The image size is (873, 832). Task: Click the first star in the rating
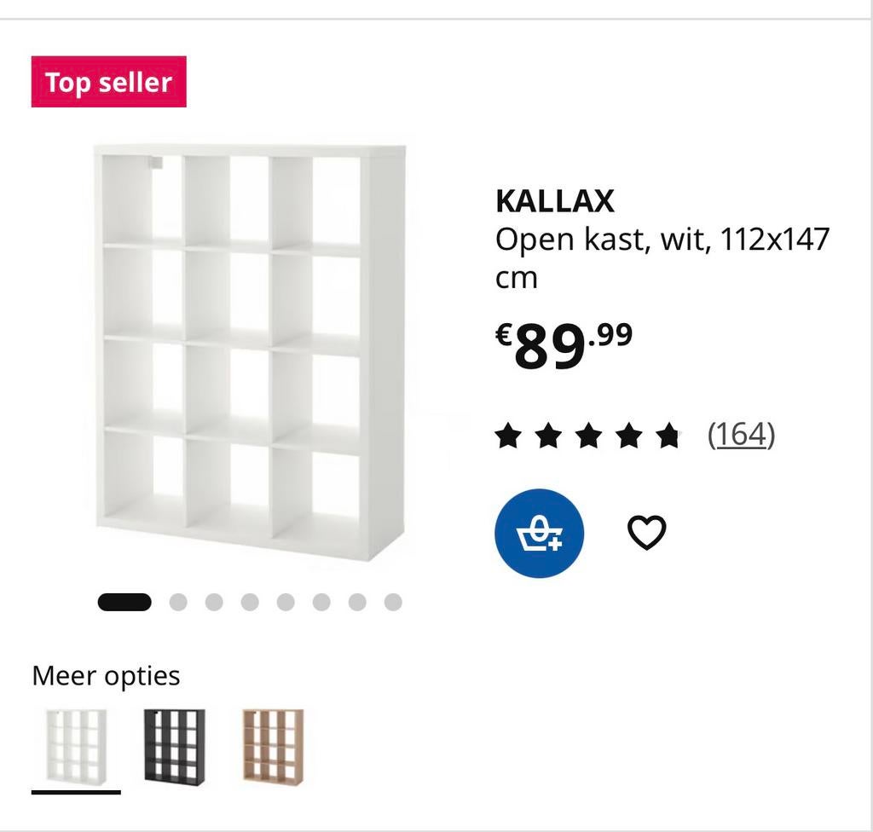(506, 435)
